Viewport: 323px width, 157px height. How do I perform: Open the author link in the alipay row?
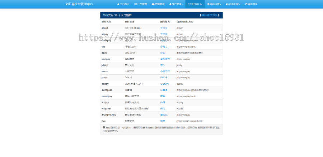tap(164, 34)
